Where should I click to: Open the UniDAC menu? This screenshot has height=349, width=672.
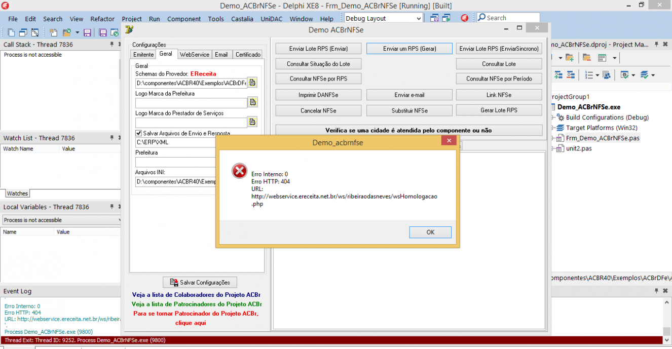point(273,19)
